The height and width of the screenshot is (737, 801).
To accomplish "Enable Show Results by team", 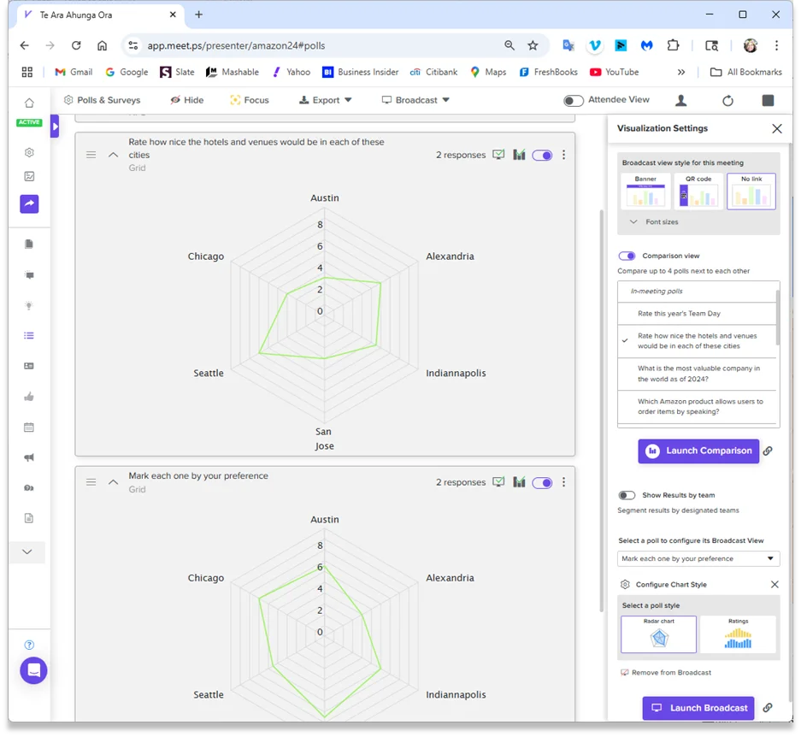I will (627, 495).
